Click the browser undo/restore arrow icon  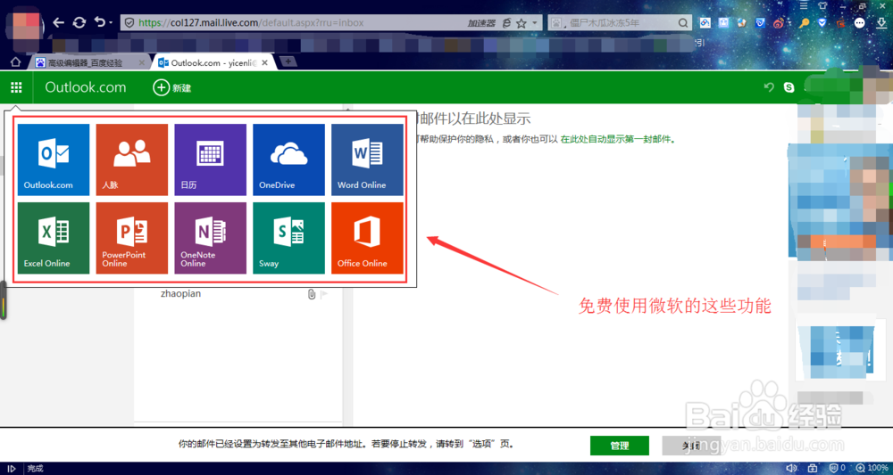(x=100, y=23)
